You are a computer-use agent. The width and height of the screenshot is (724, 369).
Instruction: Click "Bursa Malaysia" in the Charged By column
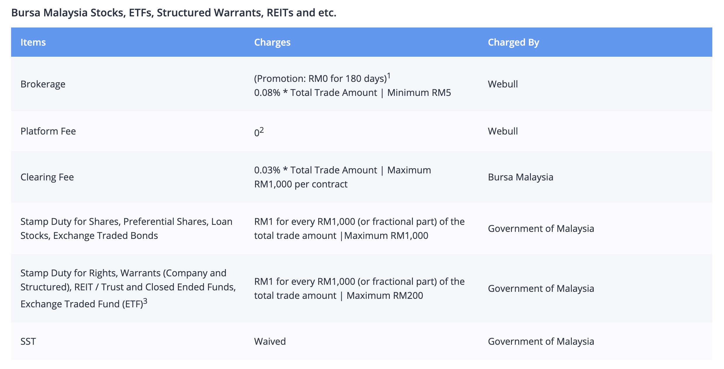[520, 177]
